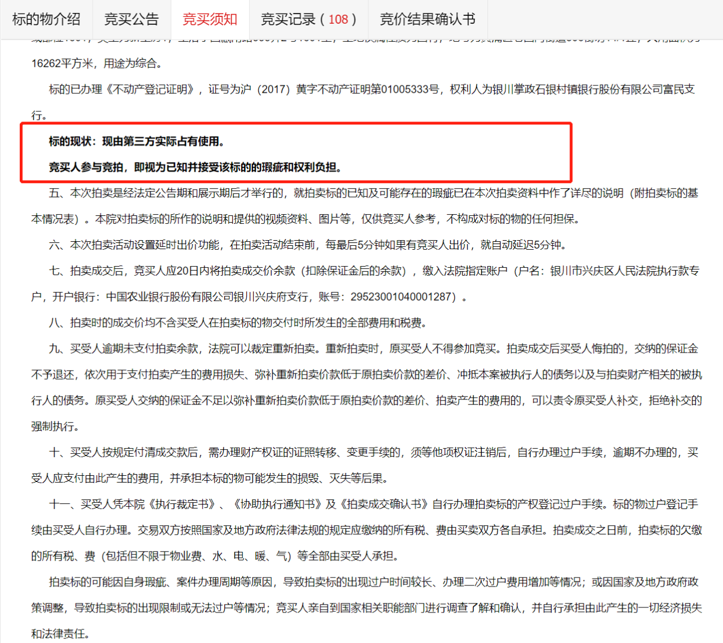Click the start of clause 五、本次拍卖
Viewport: 723px width, 643px height.
click(x=102, y=193)
